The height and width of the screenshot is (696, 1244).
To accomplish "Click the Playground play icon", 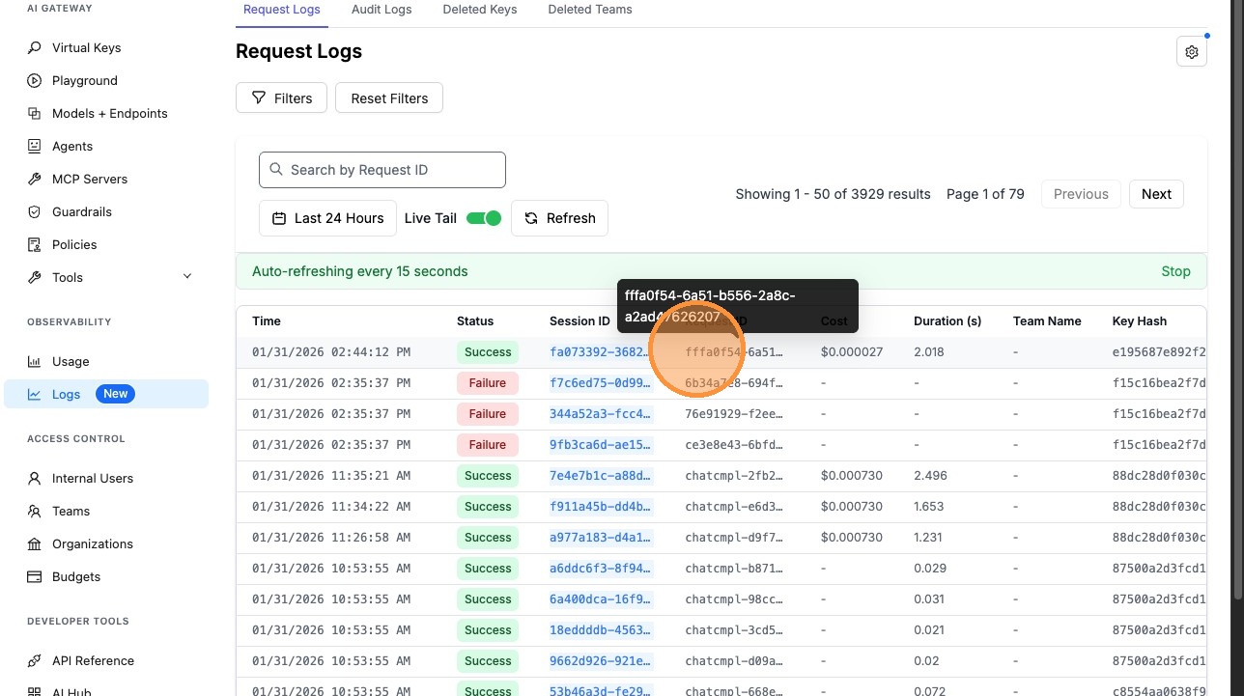I will 35,80.
